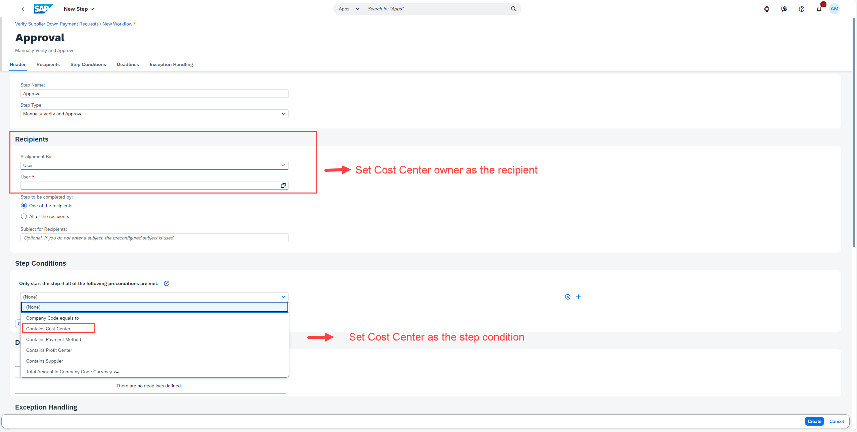The image size is (857, 432).
Task: Open the New Step title dropdown
Action: coord(79,9)
